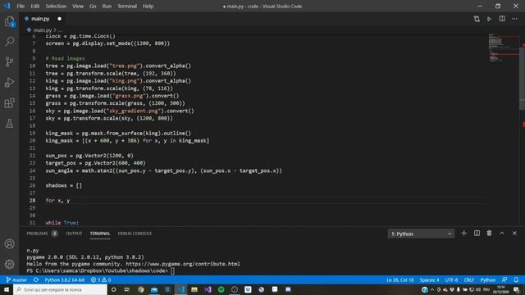Click the feedback icon in status bar
The height and width of the screenshot is (295, 525).
(504, 279)
